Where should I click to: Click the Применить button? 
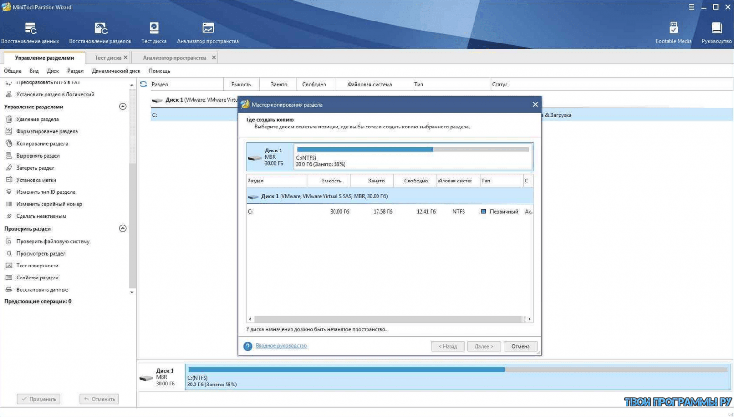(39, 399)
